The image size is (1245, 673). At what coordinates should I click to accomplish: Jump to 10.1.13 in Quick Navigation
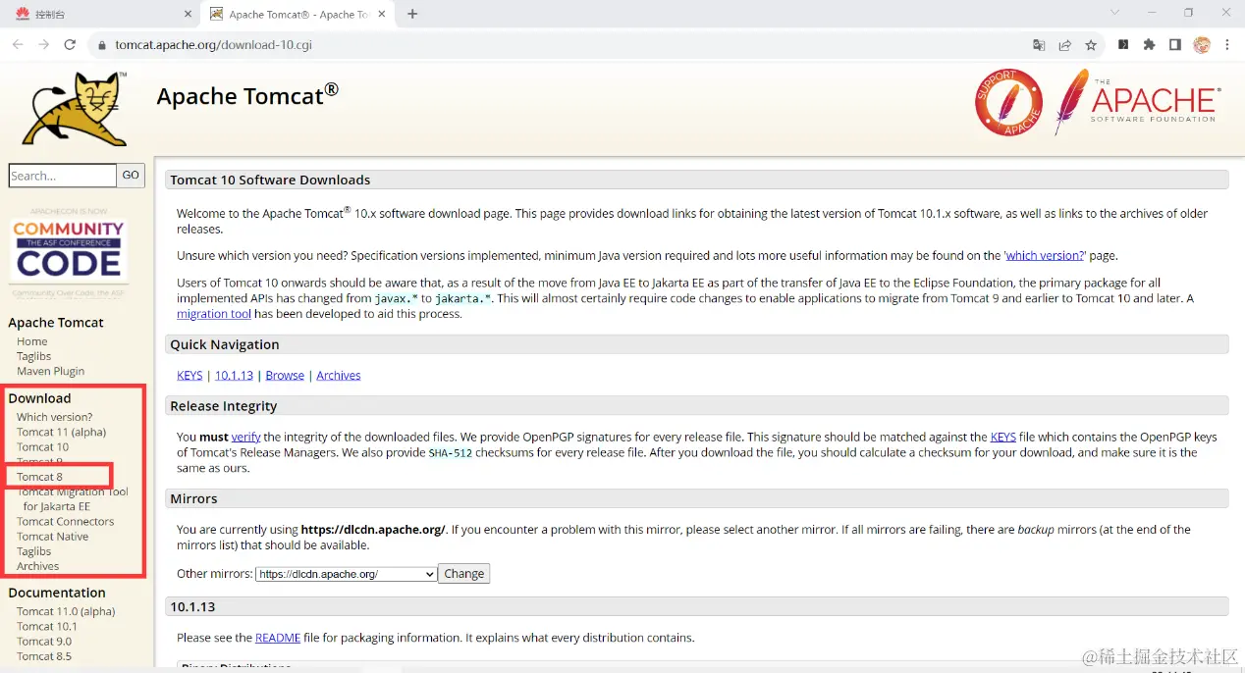point(234,375)
